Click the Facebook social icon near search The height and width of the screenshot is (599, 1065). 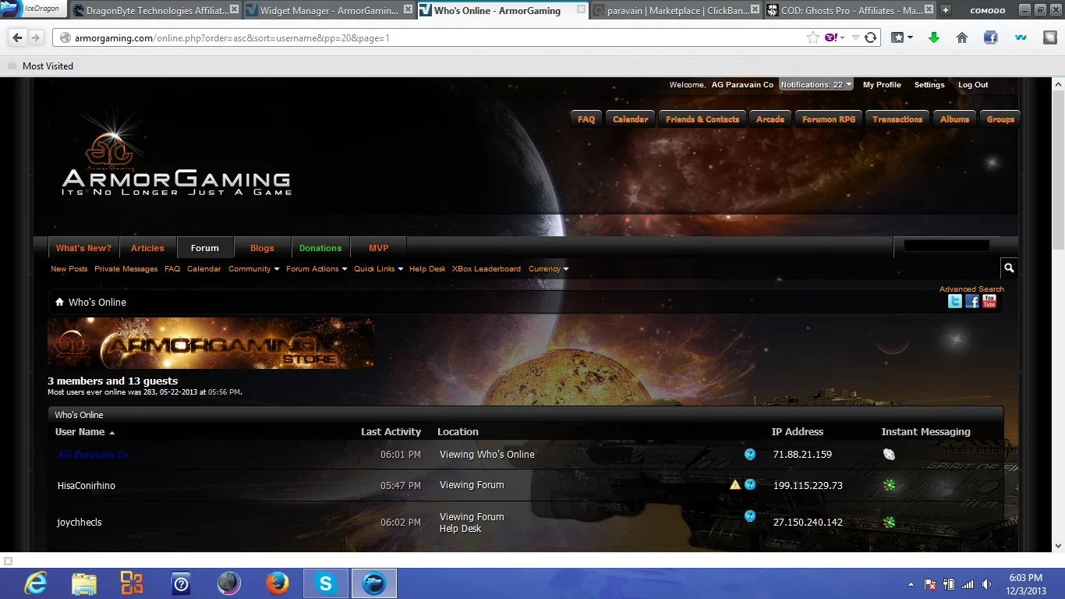971,302
